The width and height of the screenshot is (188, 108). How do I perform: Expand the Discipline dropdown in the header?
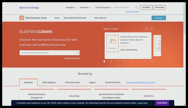pos(71,7)
